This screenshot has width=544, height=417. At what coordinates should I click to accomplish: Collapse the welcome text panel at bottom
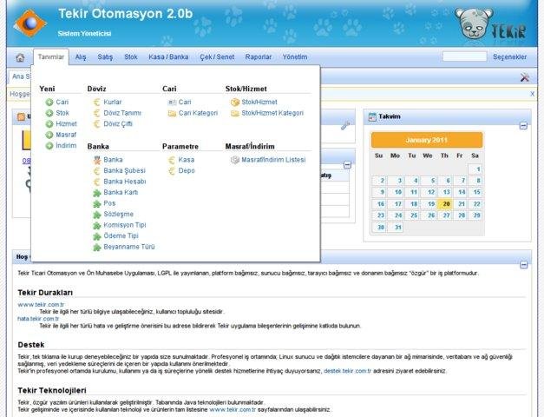523,265
